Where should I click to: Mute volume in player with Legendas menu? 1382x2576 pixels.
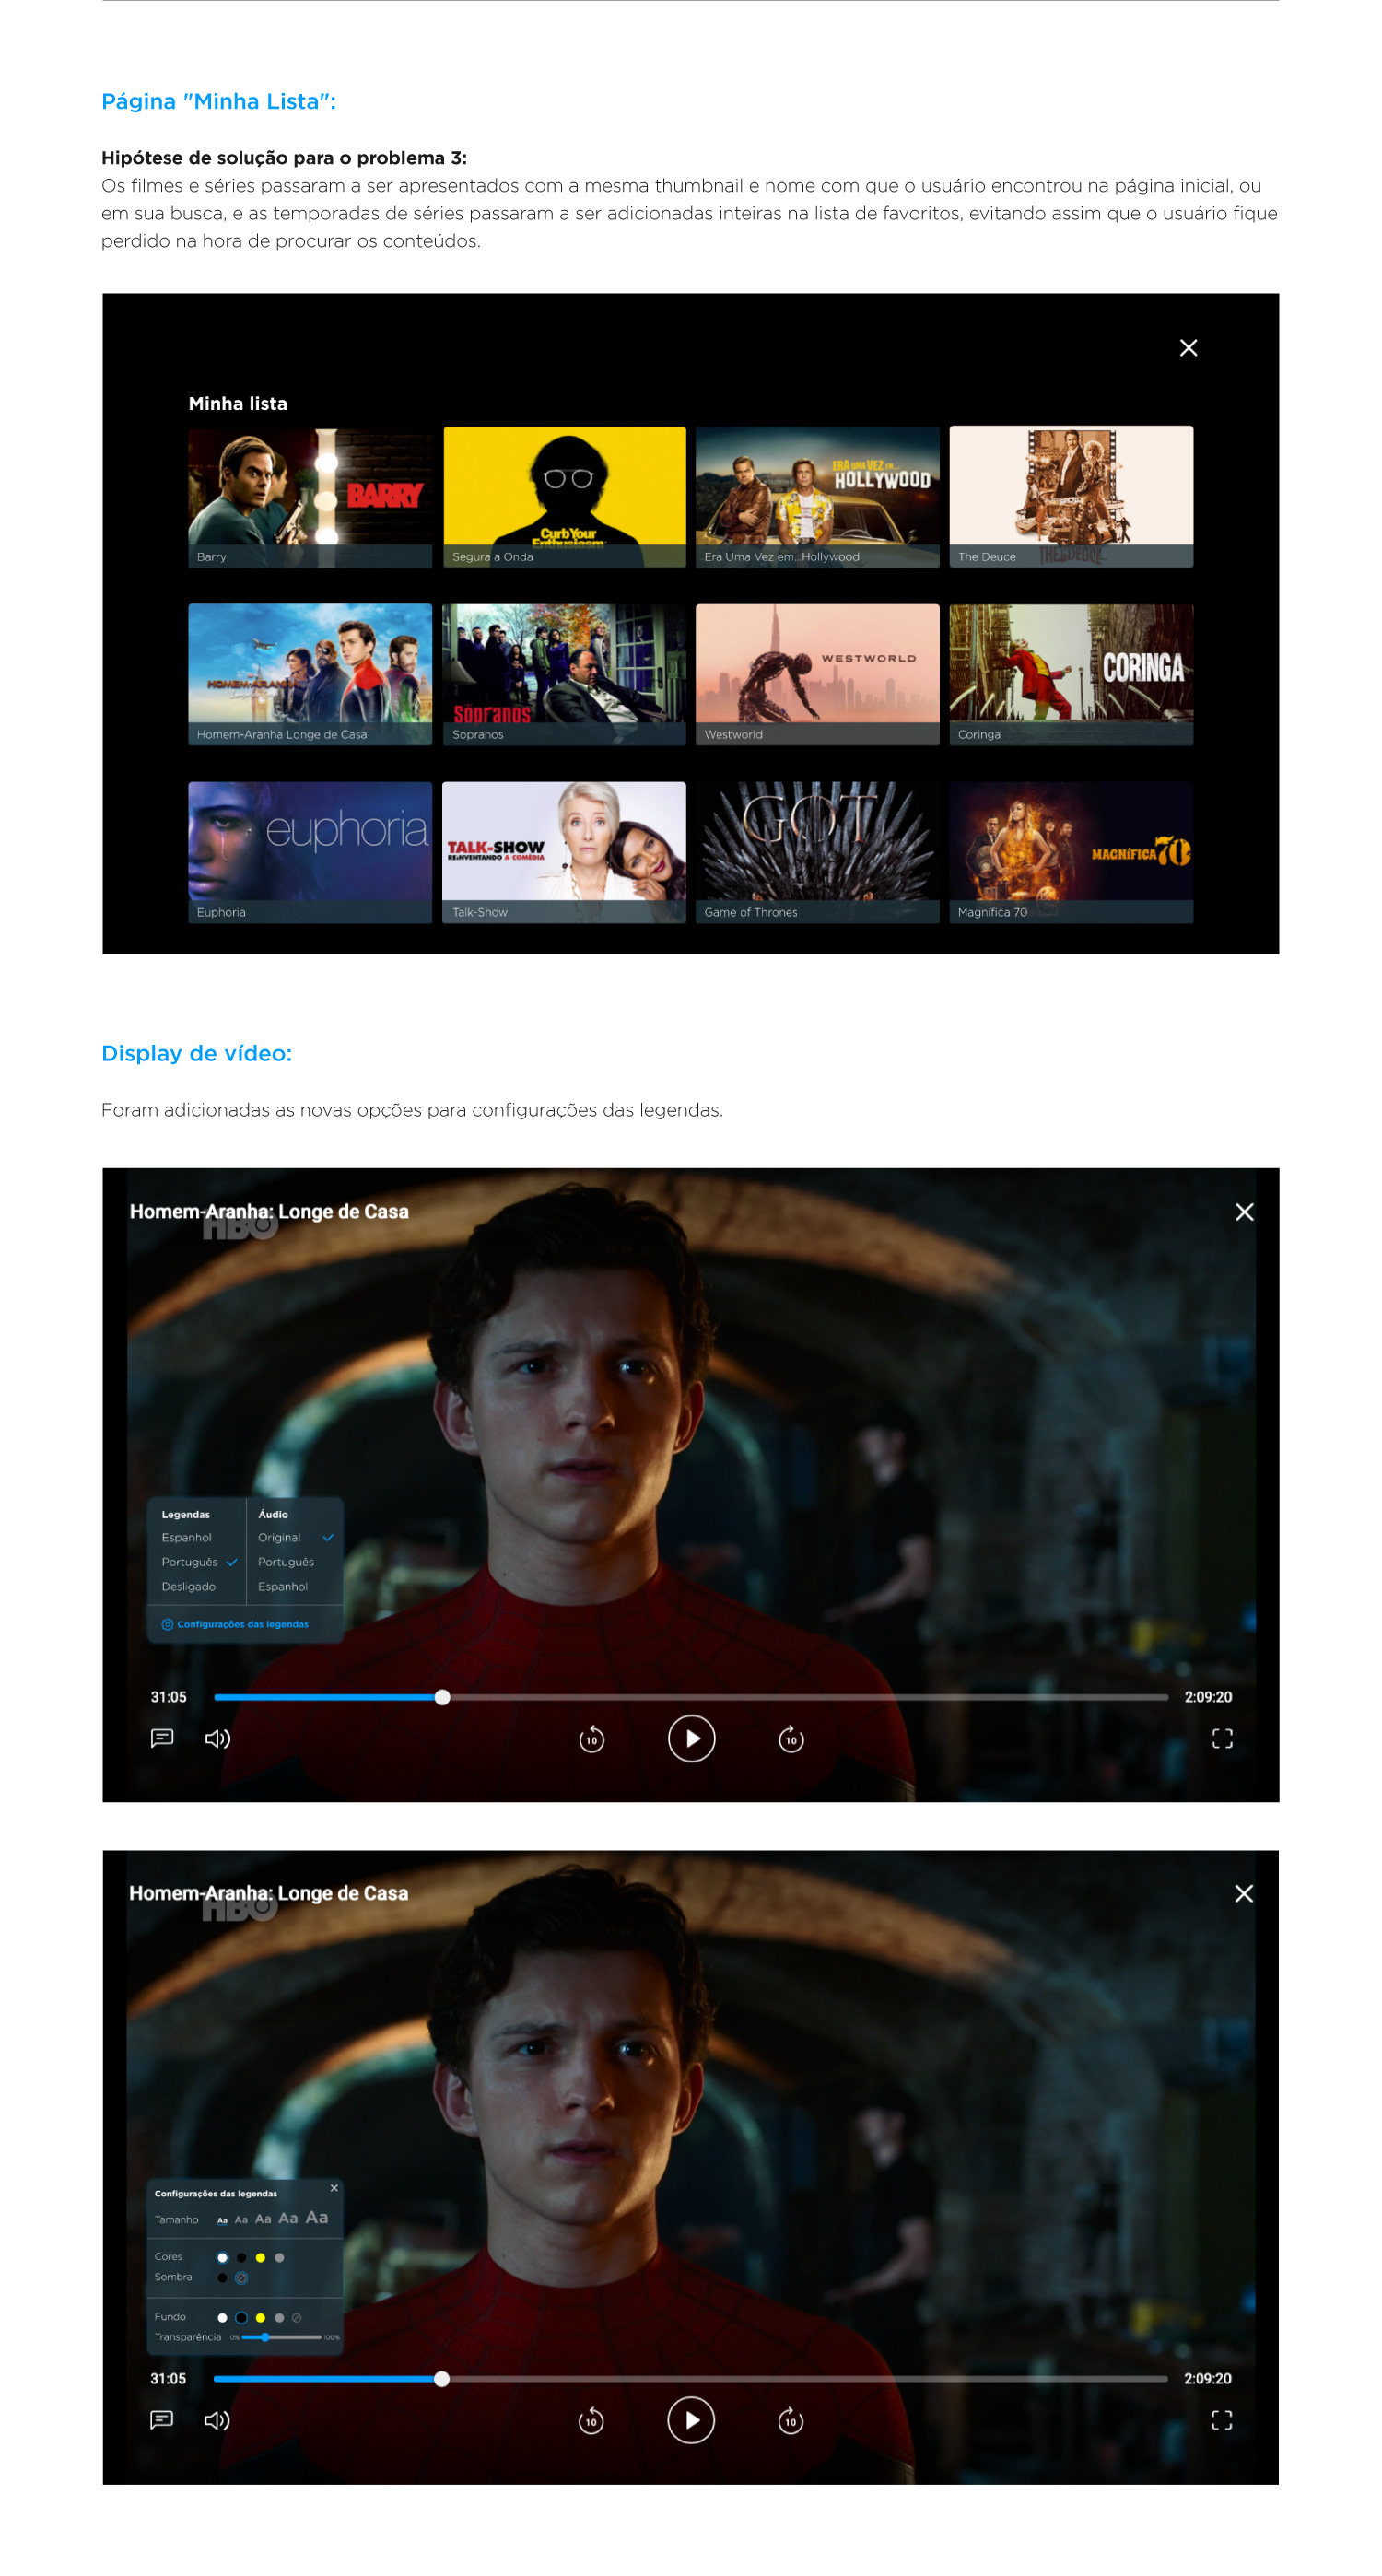pos(217,1738)
